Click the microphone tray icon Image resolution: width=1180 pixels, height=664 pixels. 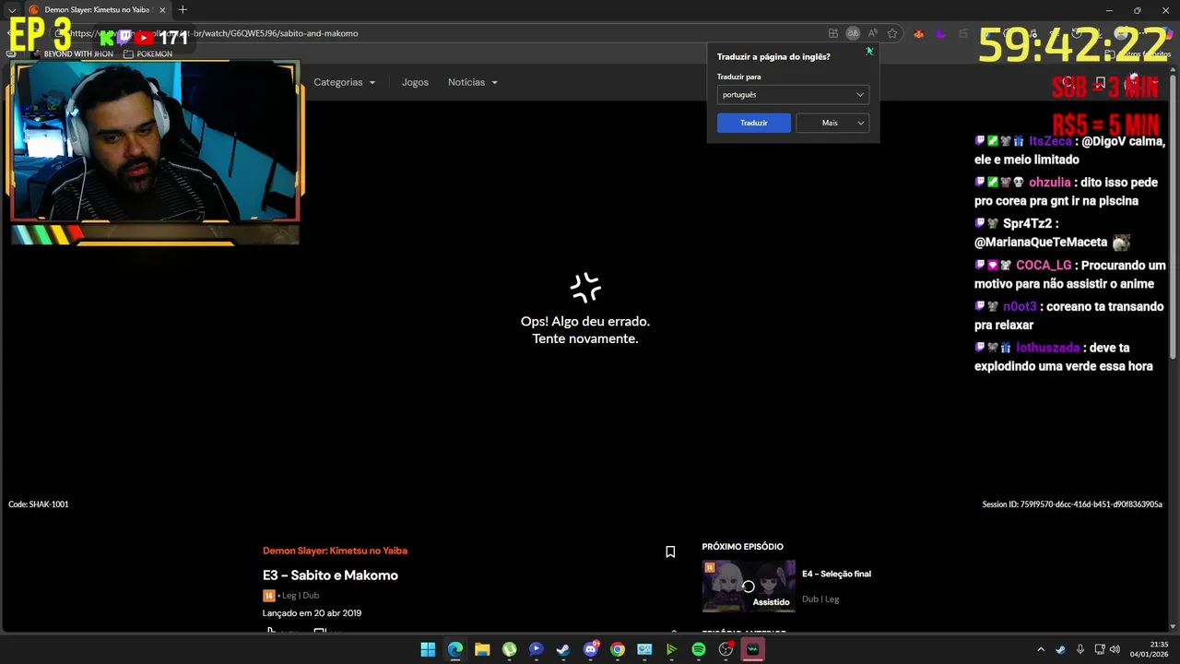[1080, 649]
